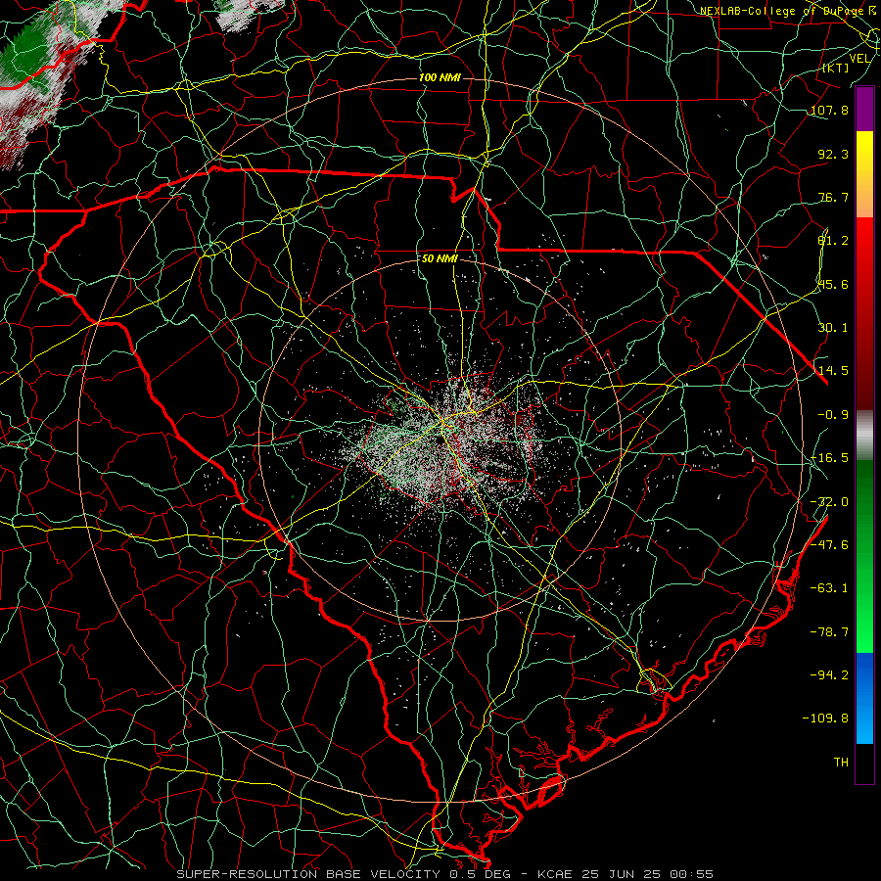The height and width of the screenshot is (881, 881).
Task: Click the -94.2 legend value
Action: coord(829,674)
